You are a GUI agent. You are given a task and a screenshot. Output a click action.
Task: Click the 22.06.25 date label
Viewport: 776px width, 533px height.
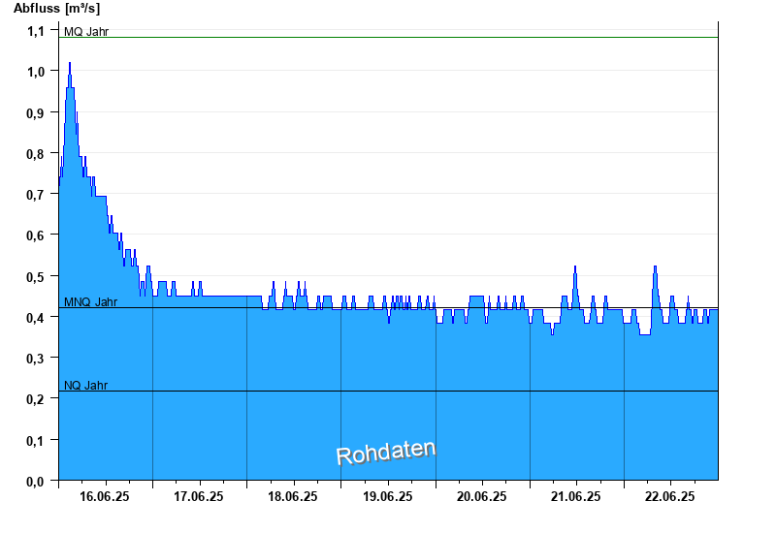pyautogui.click(x=669, y=496)
